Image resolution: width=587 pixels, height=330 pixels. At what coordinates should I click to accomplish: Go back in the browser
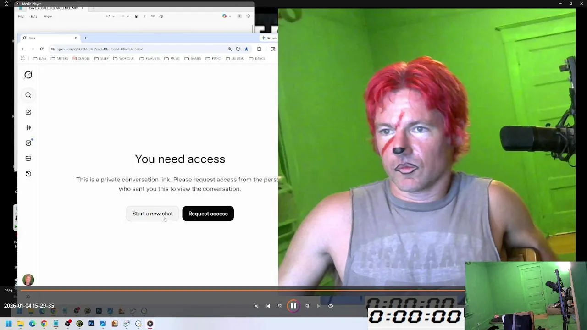pyautogui.click(x=23, y=49)
